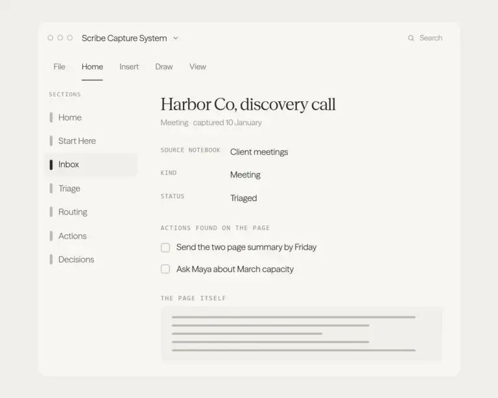The image size is (498, 398).
Task: Click the SECTIONS sidebar heading
Action: (x=65, y=94)
